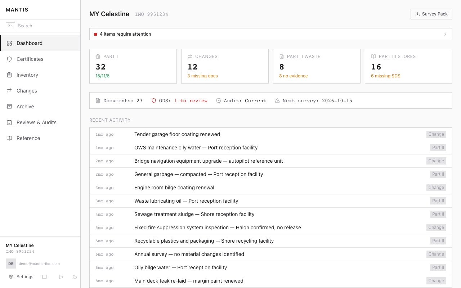Click the arrows icon on the CHANGES card

click(189, 56)
